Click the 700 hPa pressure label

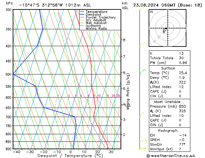(x=9, y=117)
